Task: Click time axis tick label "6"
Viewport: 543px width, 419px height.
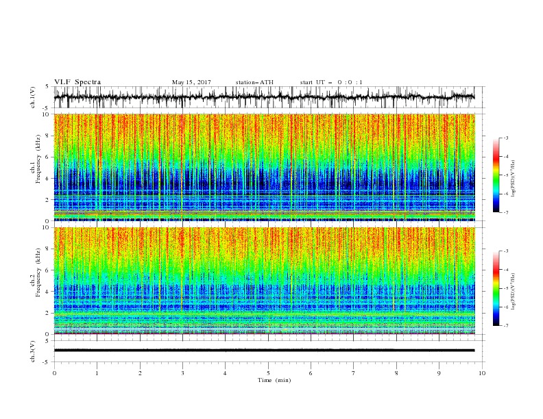Action: [x=311, y=373]
